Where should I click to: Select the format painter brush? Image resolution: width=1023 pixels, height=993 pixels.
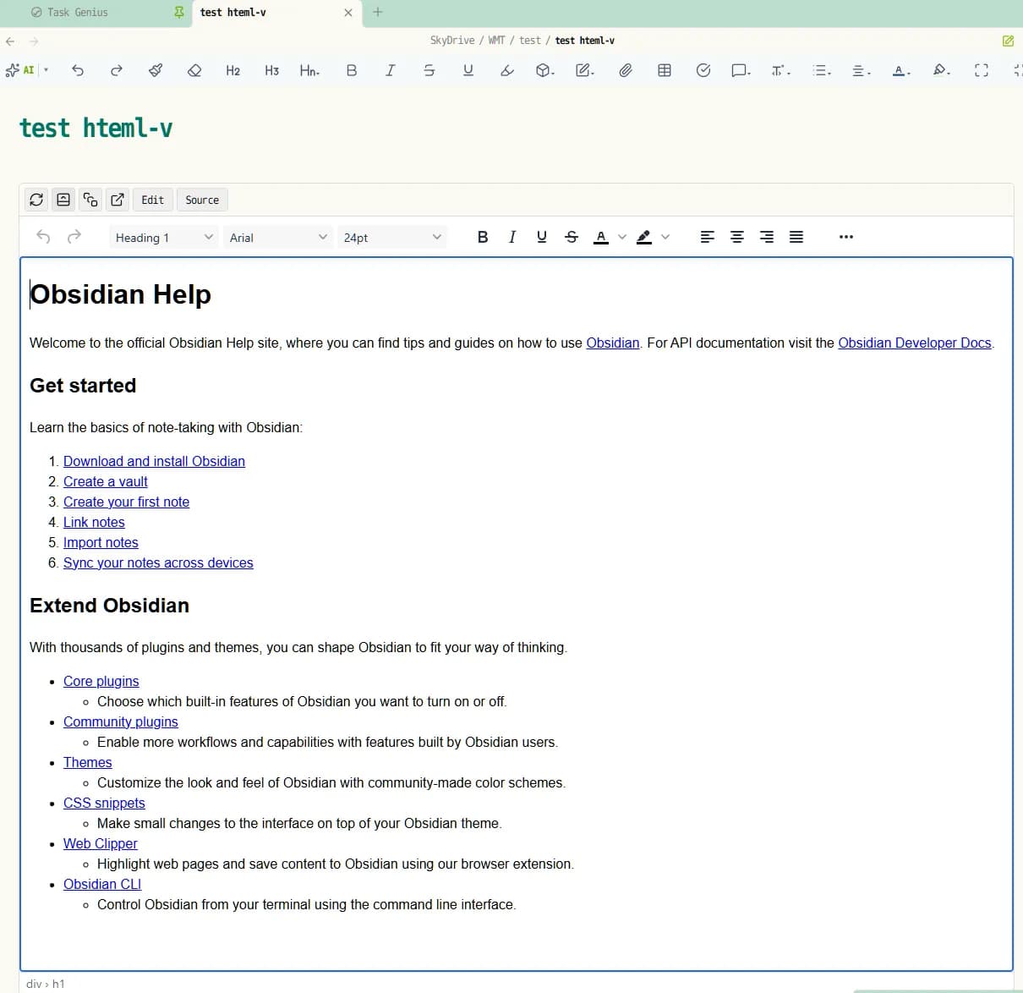(156, 70)
